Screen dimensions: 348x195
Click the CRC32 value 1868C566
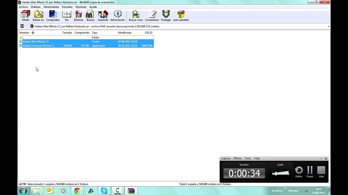coord(147,46)
